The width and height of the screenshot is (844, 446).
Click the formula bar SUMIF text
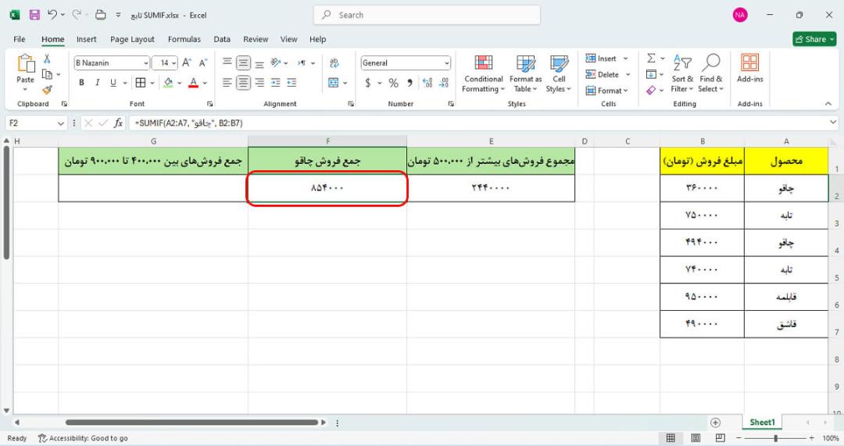coord(188,123)
